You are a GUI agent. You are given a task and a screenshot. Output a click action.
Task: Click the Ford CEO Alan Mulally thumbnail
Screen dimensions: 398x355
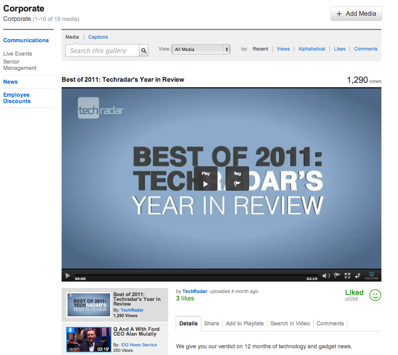89,340
